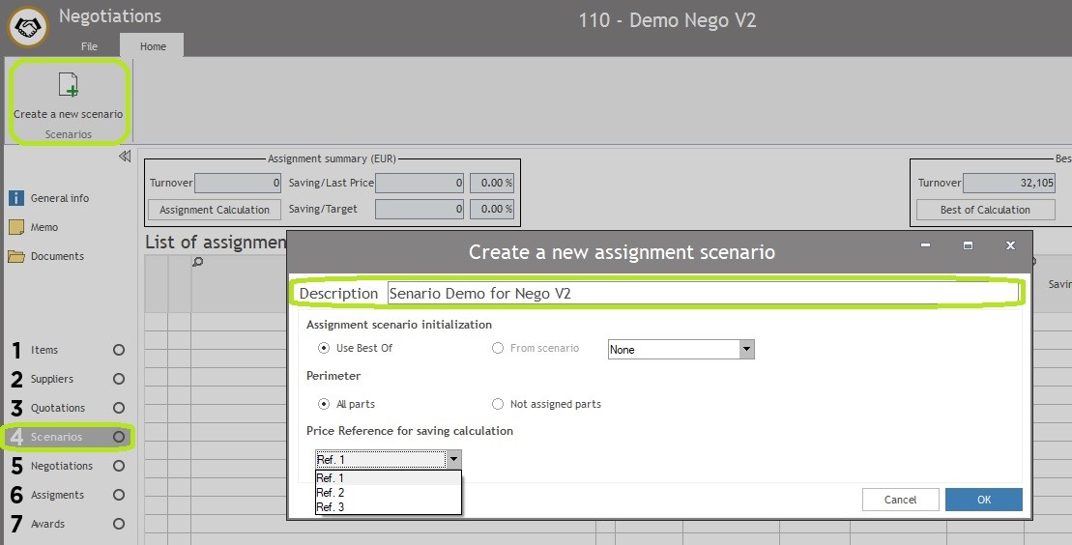Switch to the File tab

click(x=89, y=46)
